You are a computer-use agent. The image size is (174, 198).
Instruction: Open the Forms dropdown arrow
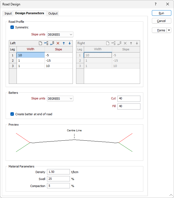pos(169,30)
